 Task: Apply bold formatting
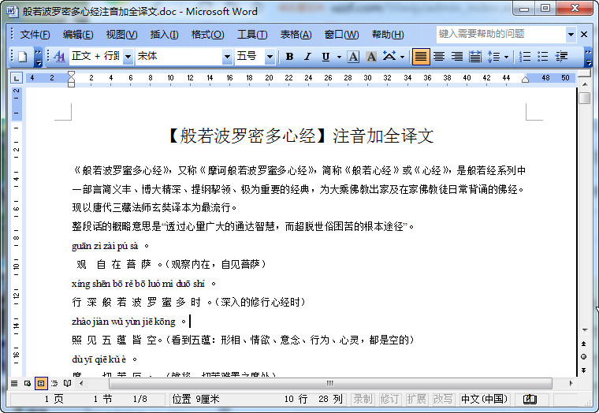tap(289, 57)
